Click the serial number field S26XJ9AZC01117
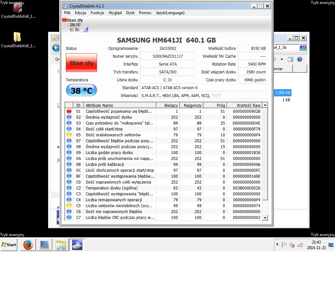 [168, 56]
